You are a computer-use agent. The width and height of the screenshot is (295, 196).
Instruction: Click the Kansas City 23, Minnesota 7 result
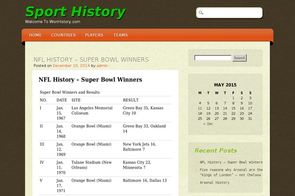coord(137,165)
